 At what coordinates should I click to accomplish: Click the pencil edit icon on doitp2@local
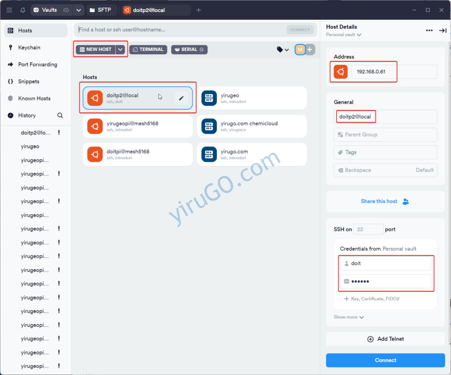tap(181, 98)
